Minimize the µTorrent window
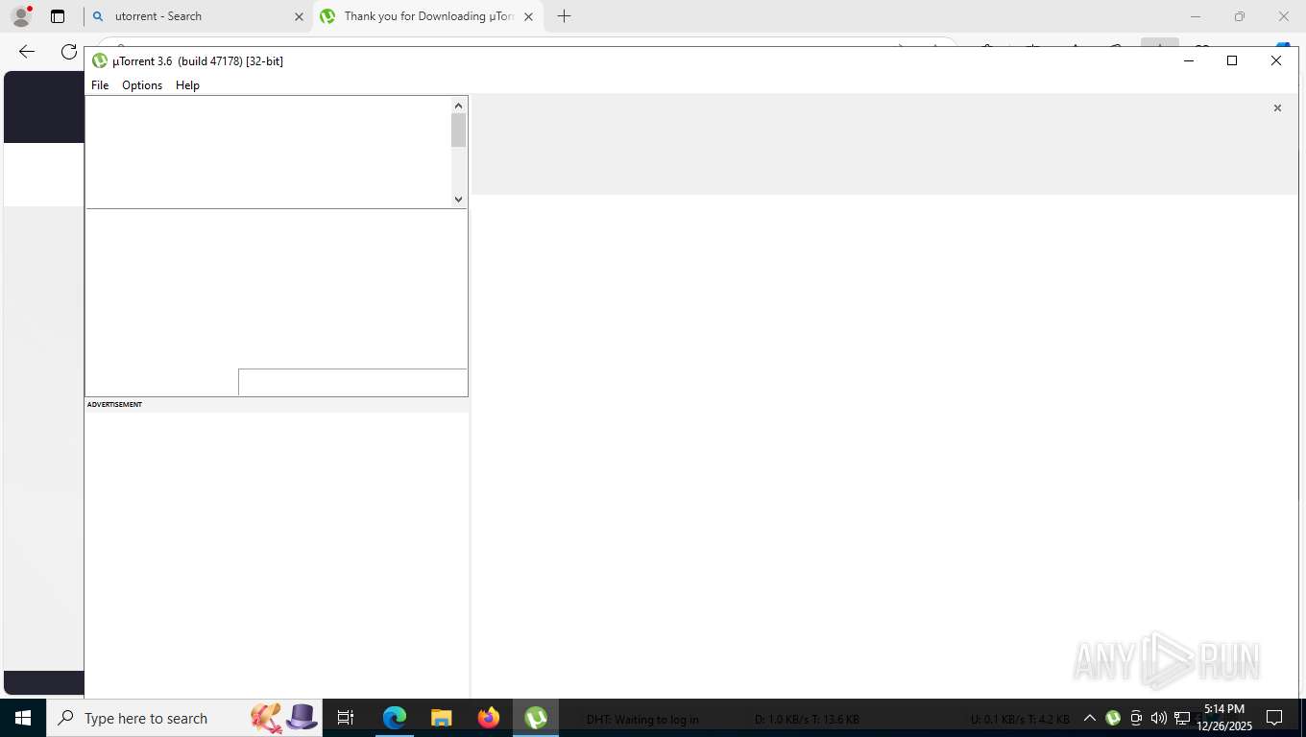This screenshot has height=737, width=1306. coord(1188,60)
